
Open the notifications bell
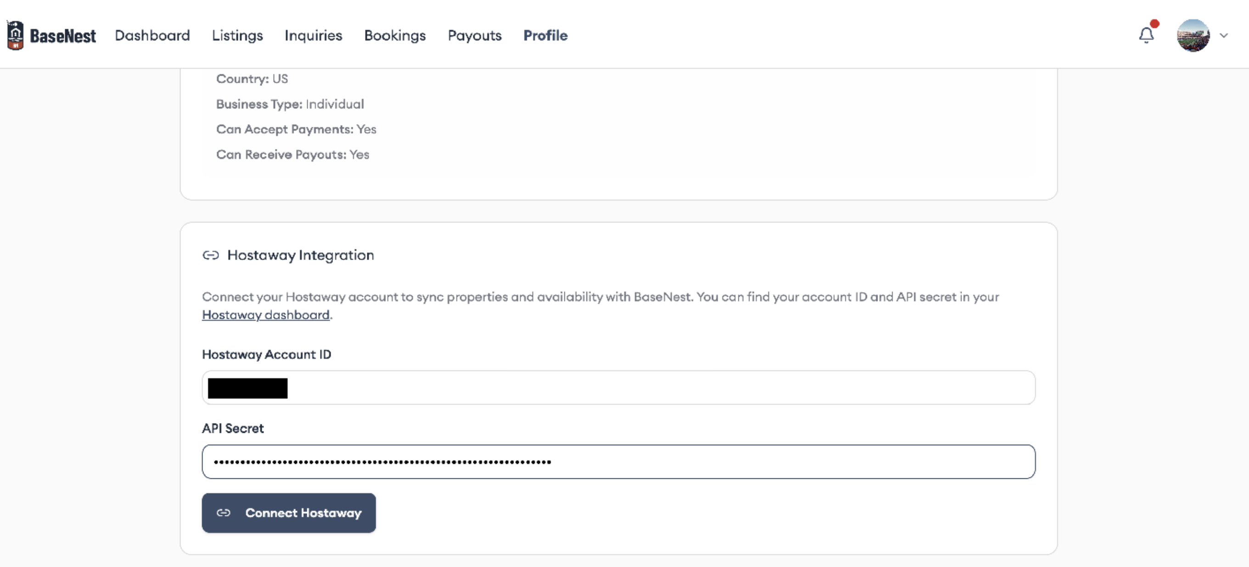coord(1146,35)
